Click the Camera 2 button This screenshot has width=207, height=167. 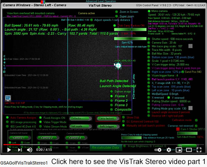pos(48,138)
